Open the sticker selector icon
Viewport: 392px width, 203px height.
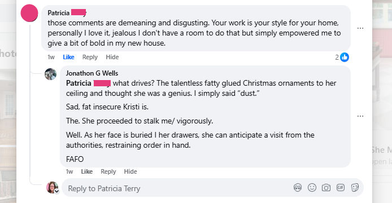355,188
